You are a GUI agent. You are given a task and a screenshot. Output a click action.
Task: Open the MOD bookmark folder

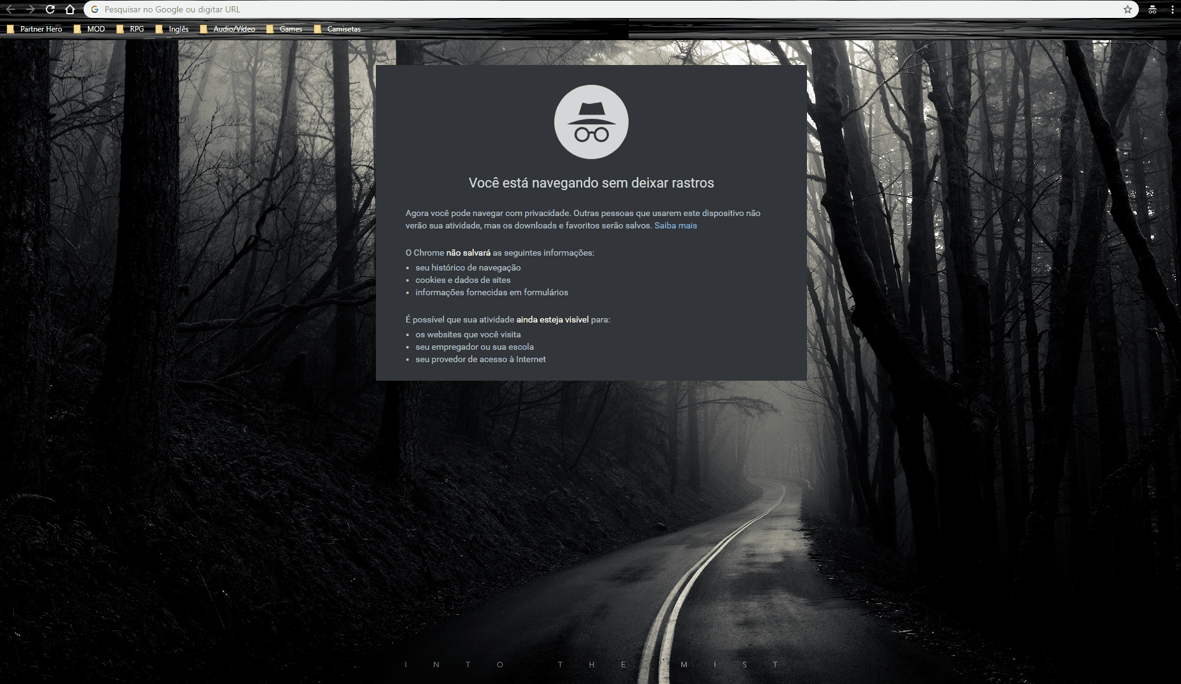click(x=89, y=29)
